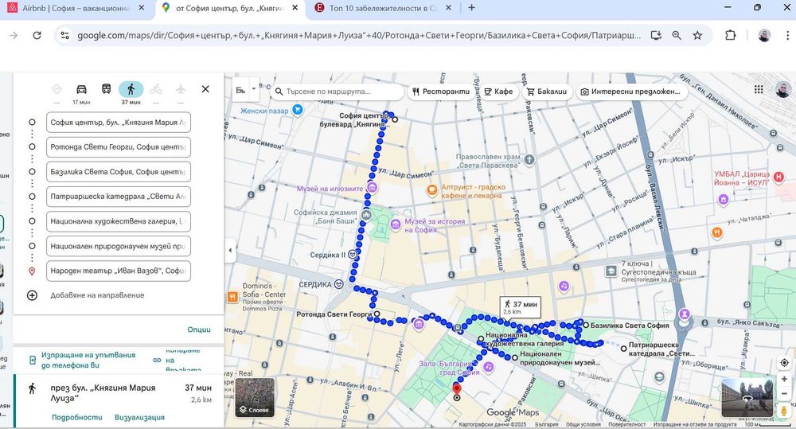796x429 pixels.
Task: Select the walking travel mode icon
Action: click(131, 89)
